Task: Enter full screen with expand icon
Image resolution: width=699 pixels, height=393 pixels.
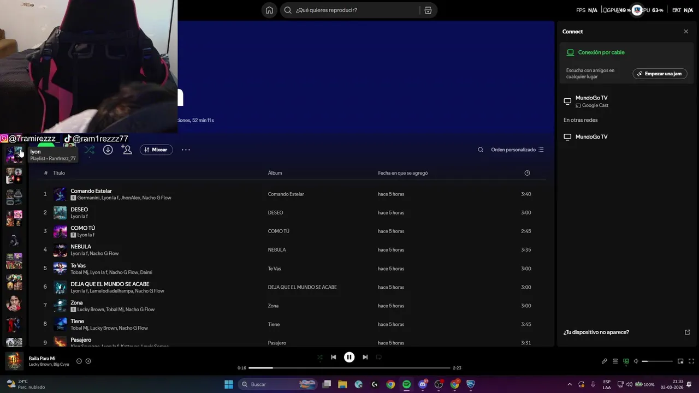Action: (691, 361)
